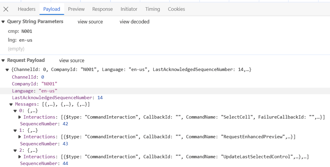This screenshot has height=167, width=330.
Task: Open the Initiator tab
Action: [129, 9]
